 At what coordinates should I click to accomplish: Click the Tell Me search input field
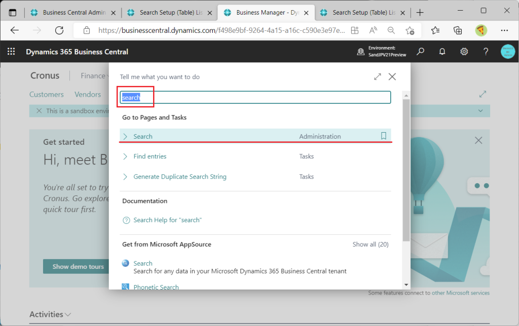tap(255, 97)
